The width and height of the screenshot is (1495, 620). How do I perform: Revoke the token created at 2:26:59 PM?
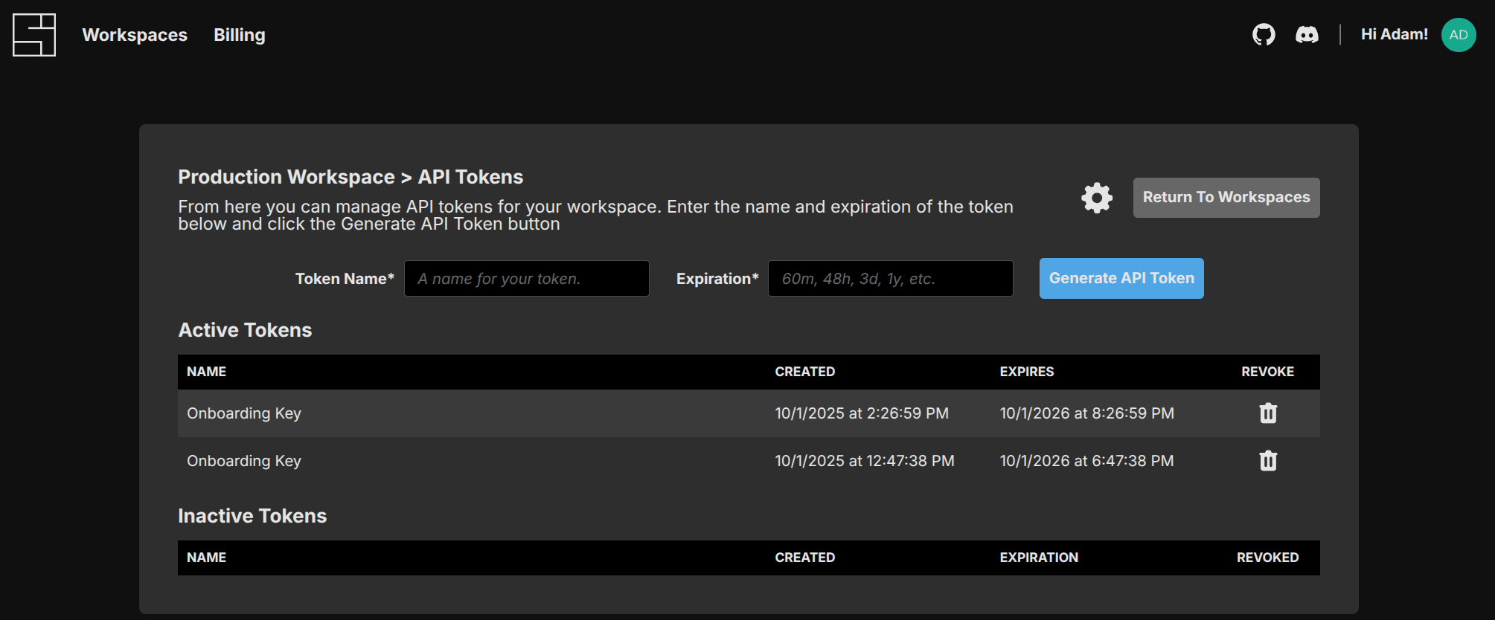click(1268, 413)
